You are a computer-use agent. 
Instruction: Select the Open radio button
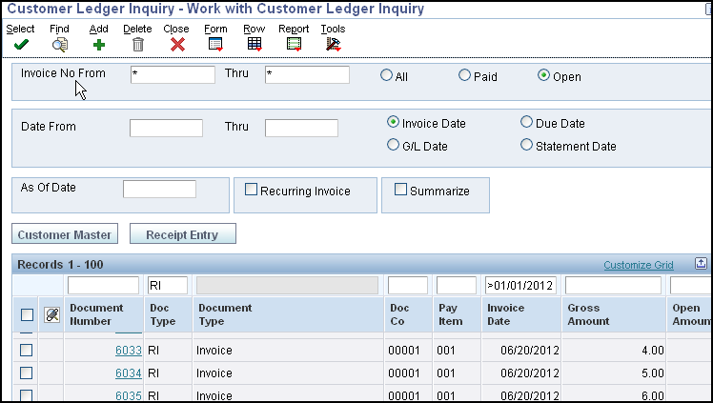click(x=543, y=75)
